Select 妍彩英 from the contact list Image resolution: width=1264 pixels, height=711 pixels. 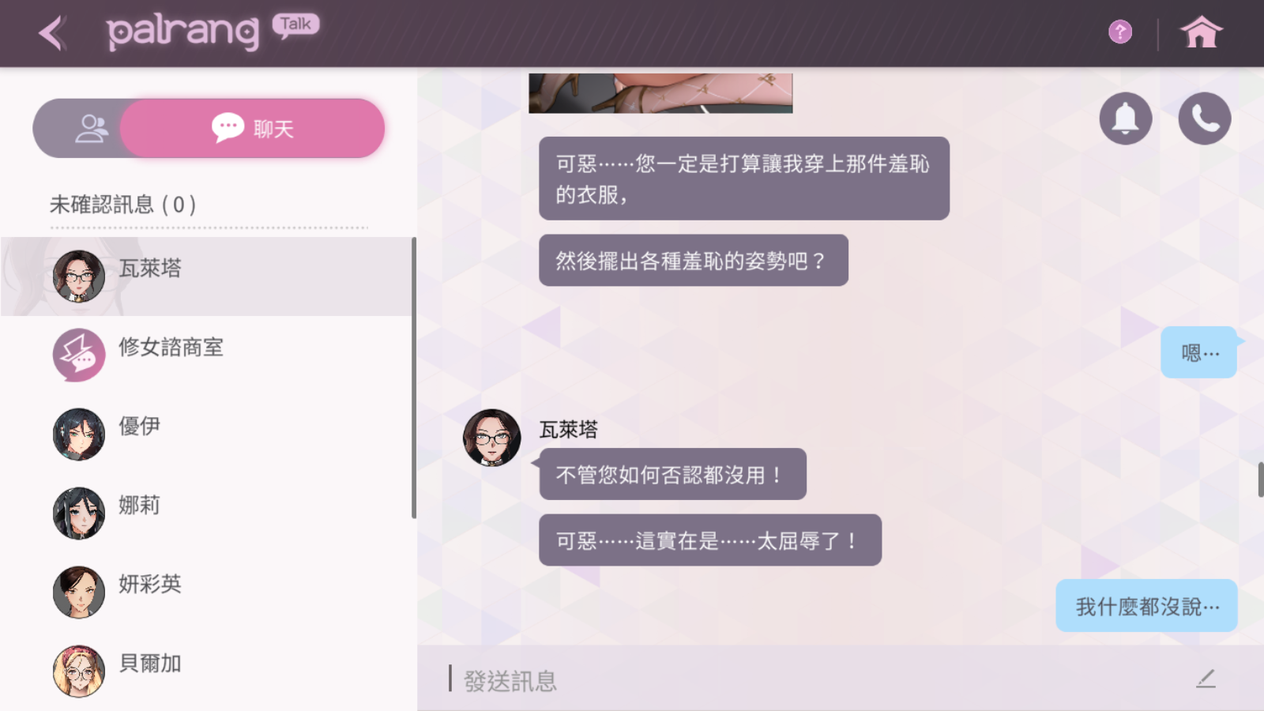coord(207,592)
